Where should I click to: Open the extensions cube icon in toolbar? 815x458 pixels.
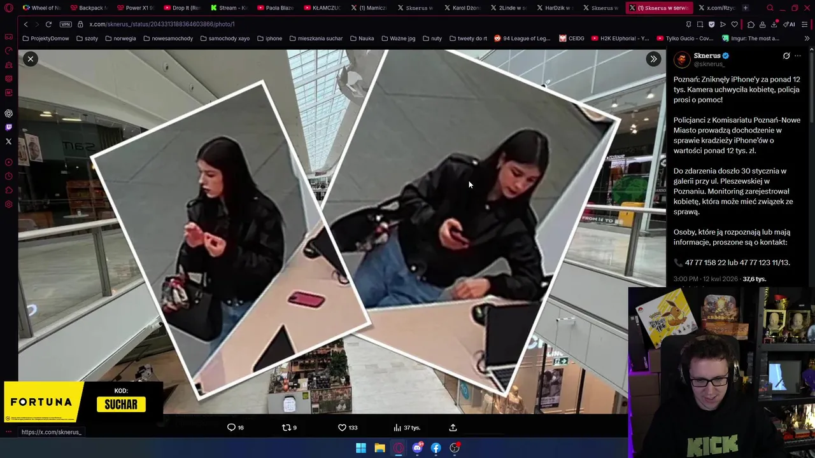751,24
